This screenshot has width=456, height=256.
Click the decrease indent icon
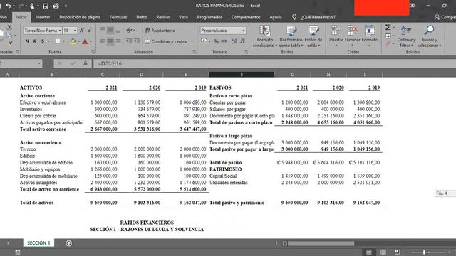coord(129,41)
